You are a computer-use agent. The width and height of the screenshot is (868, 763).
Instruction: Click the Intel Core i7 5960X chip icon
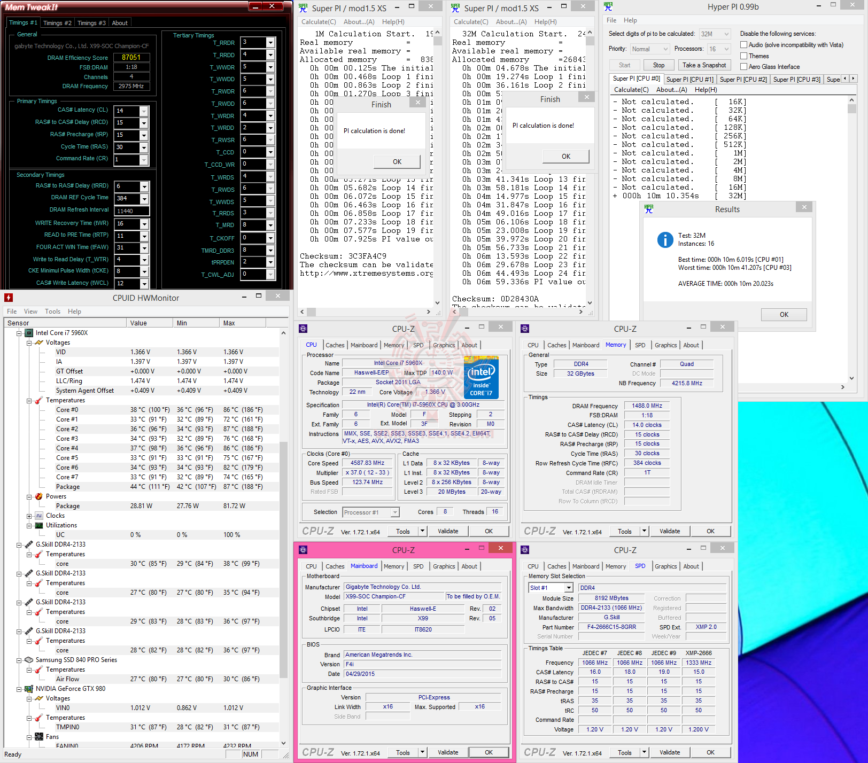coord(29,333)
